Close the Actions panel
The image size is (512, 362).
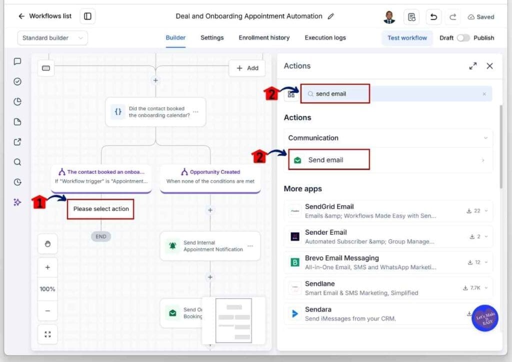point(490,66)
